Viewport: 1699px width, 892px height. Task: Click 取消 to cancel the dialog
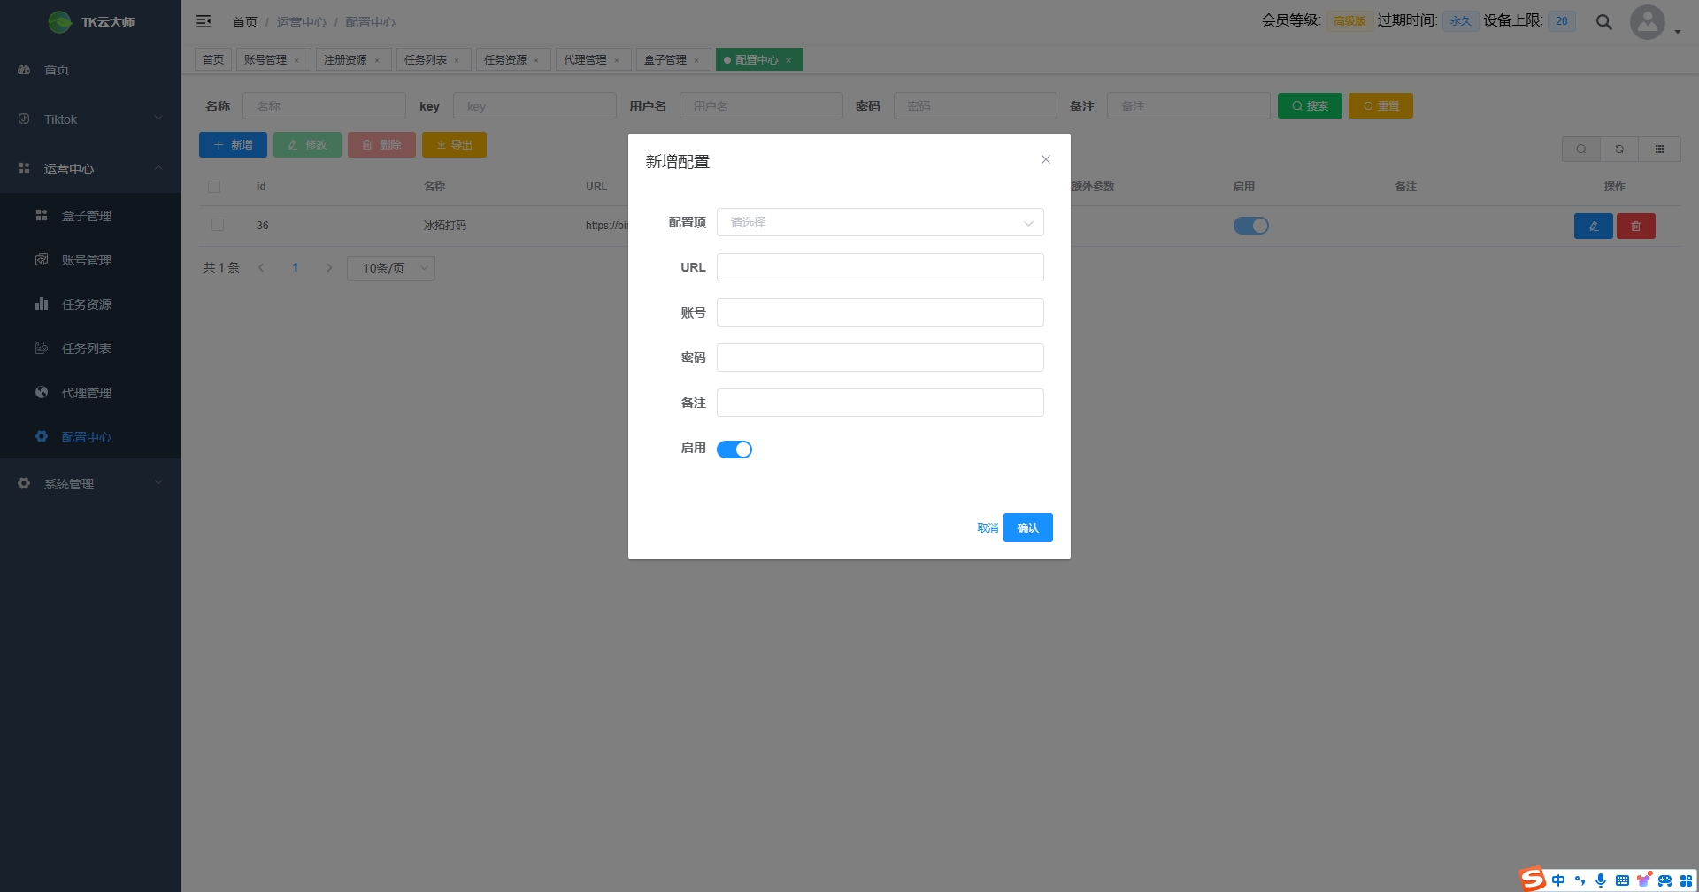[x=987, y=527]
